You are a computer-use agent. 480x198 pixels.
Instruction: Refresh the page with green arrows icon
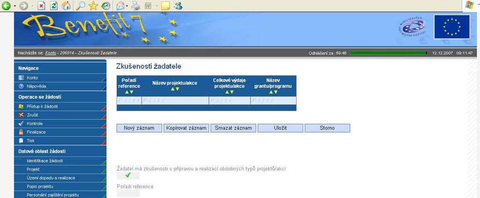pos(54,6)
